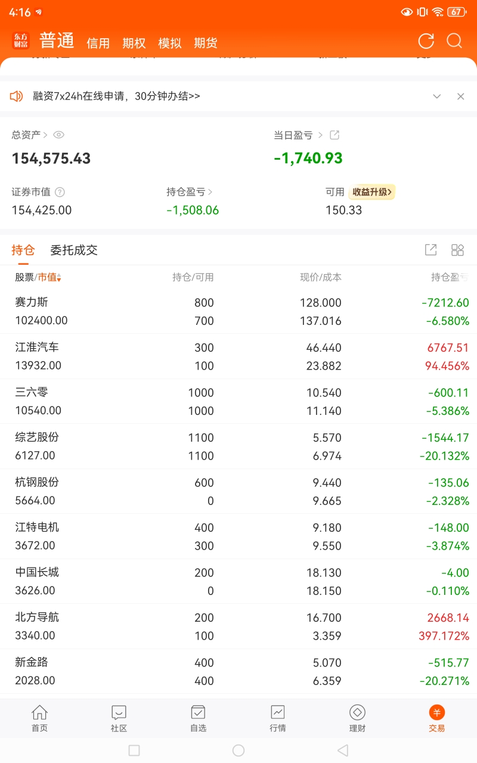The height and width of the screenshot is (763, 477).
Task: Tap 现价/成本 column header
Action: coord(321,277)
